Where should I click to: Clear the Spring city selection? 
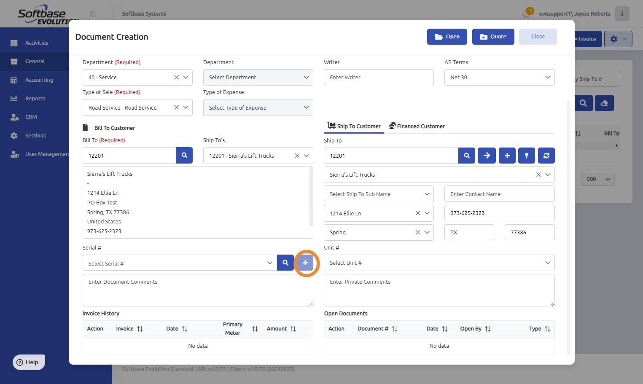418,232
